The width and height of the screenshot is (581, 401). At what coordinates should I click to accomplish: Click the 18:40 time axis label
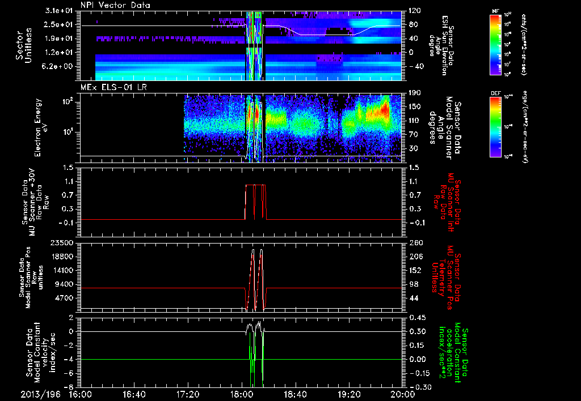coord(295,394)
